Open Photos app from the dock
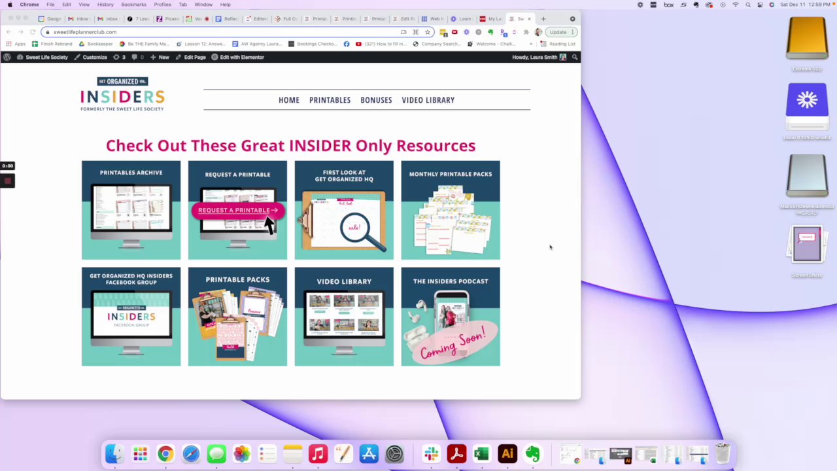The height and width of the screenshot is (471, 837). (242, 453)
